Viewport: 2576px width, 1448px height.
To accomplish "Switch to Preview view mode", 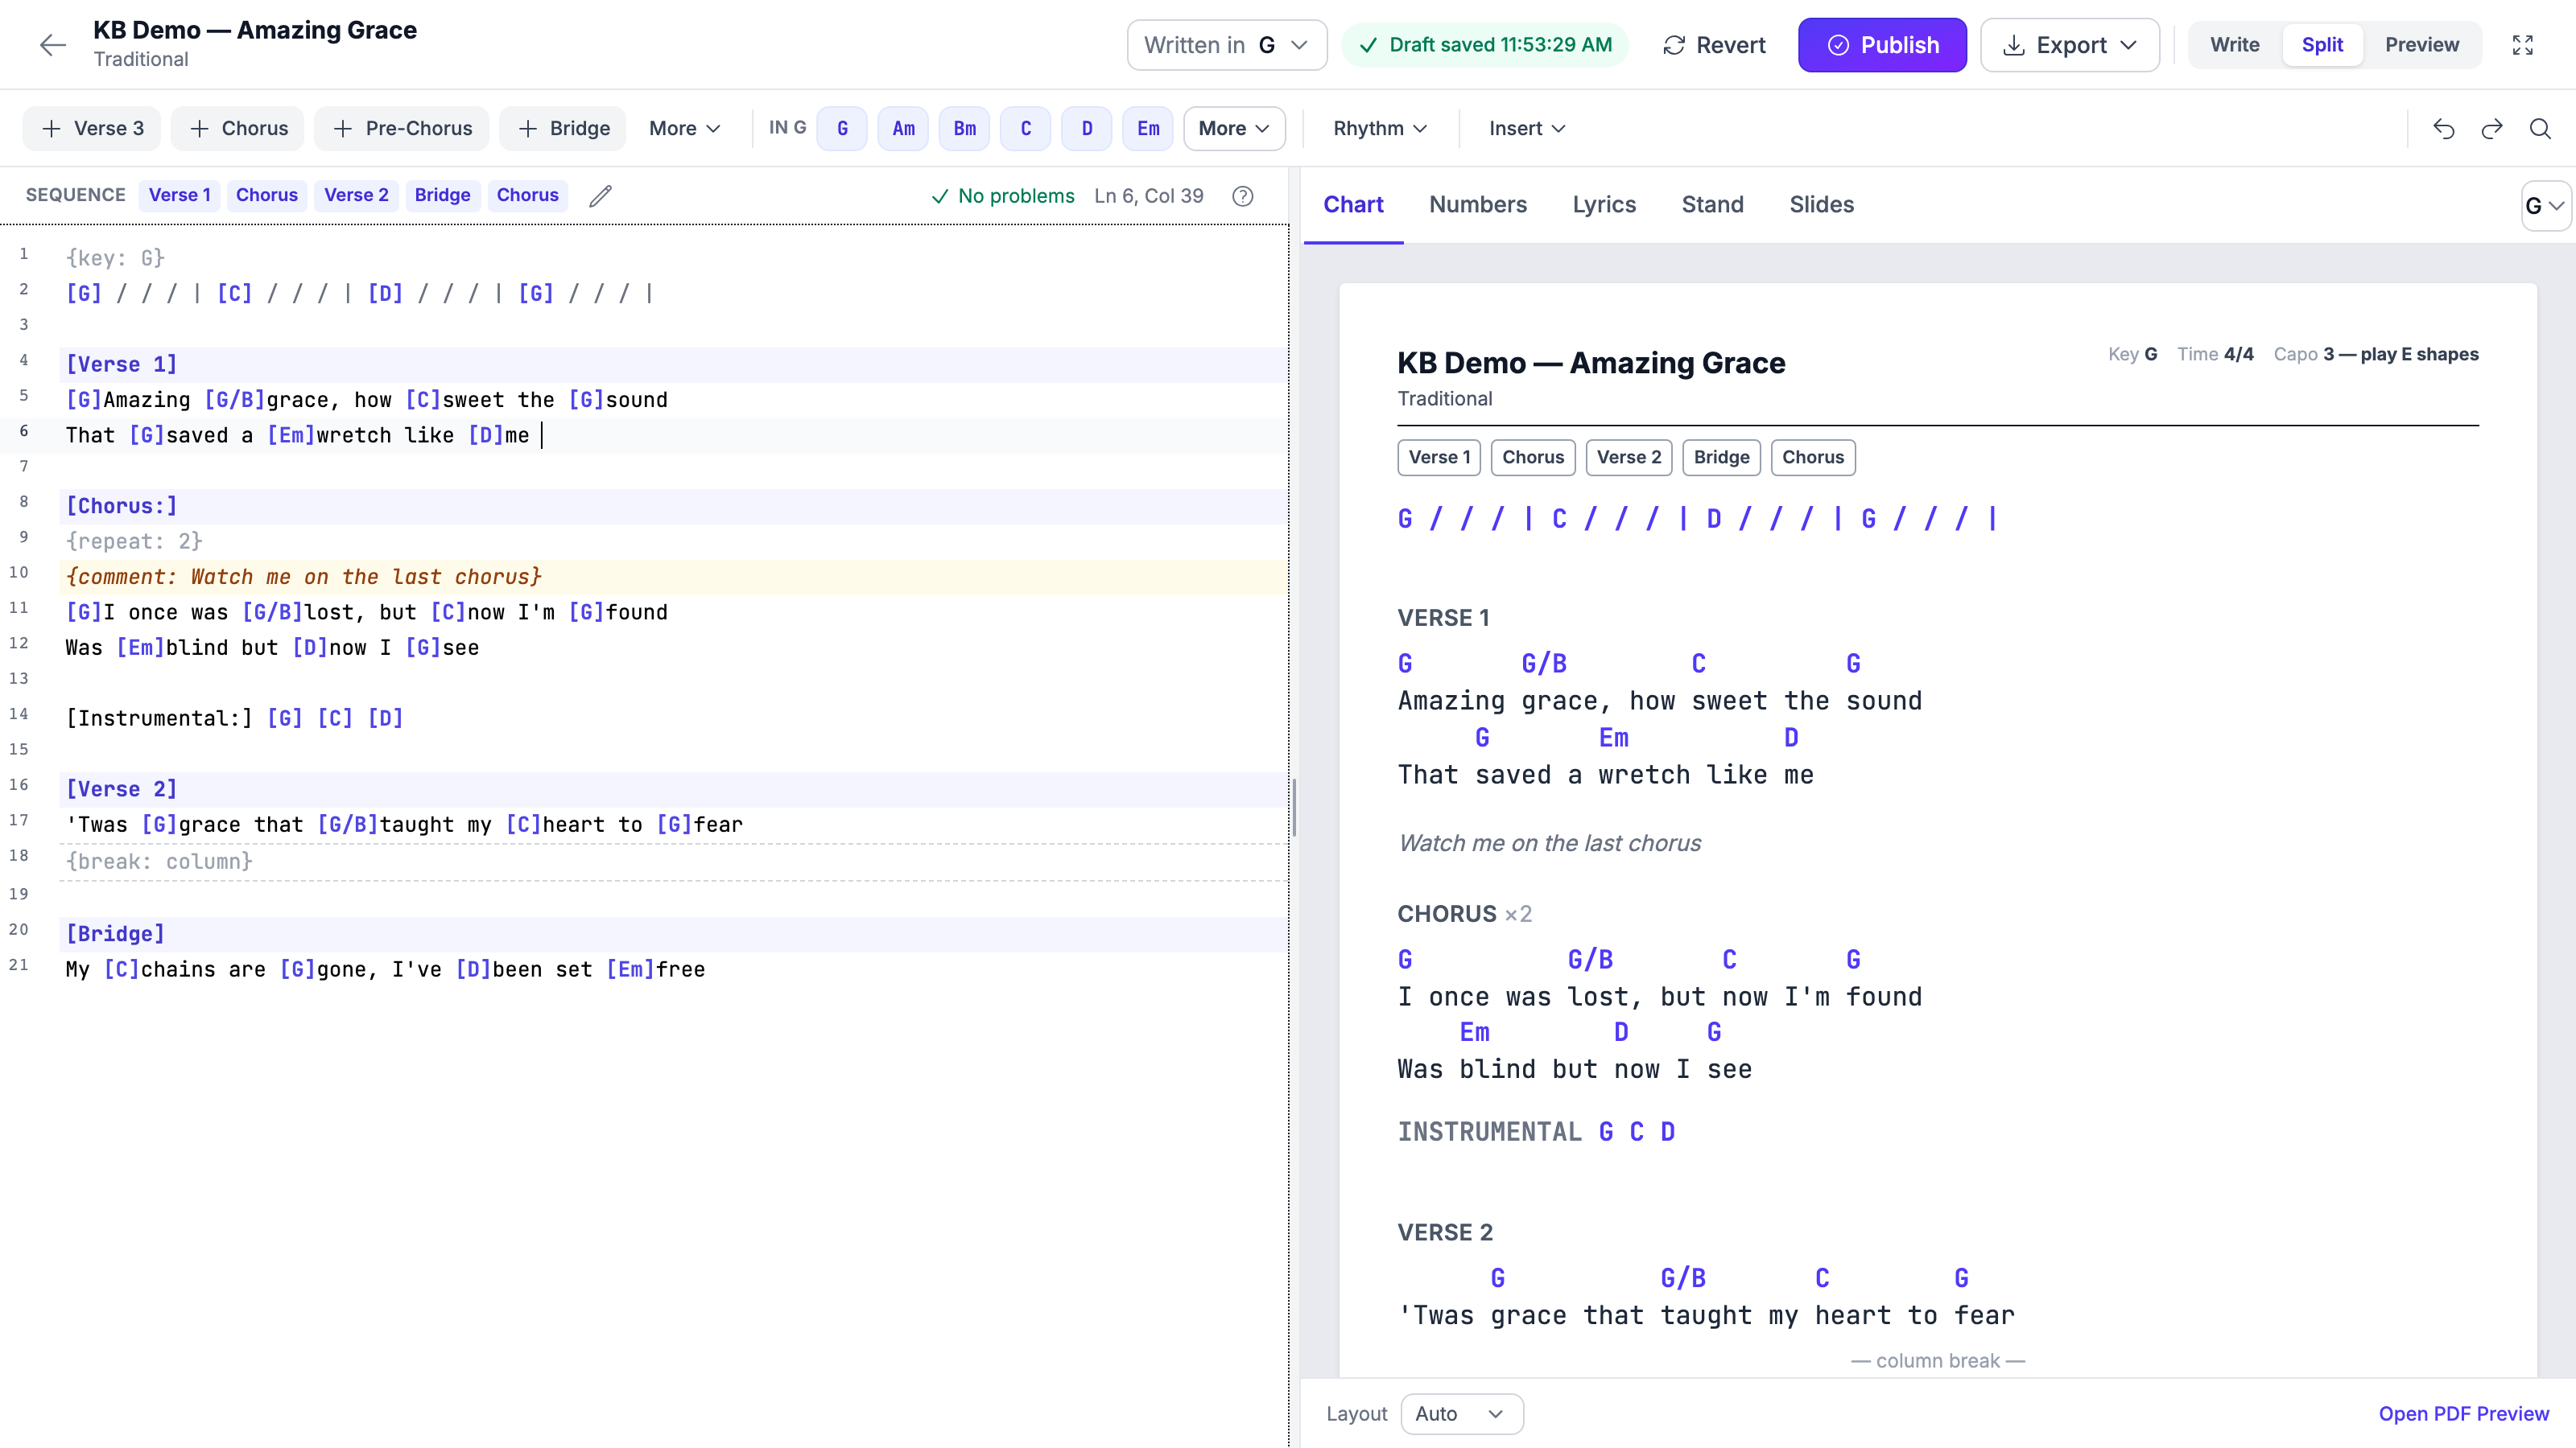I will 2421,45.
